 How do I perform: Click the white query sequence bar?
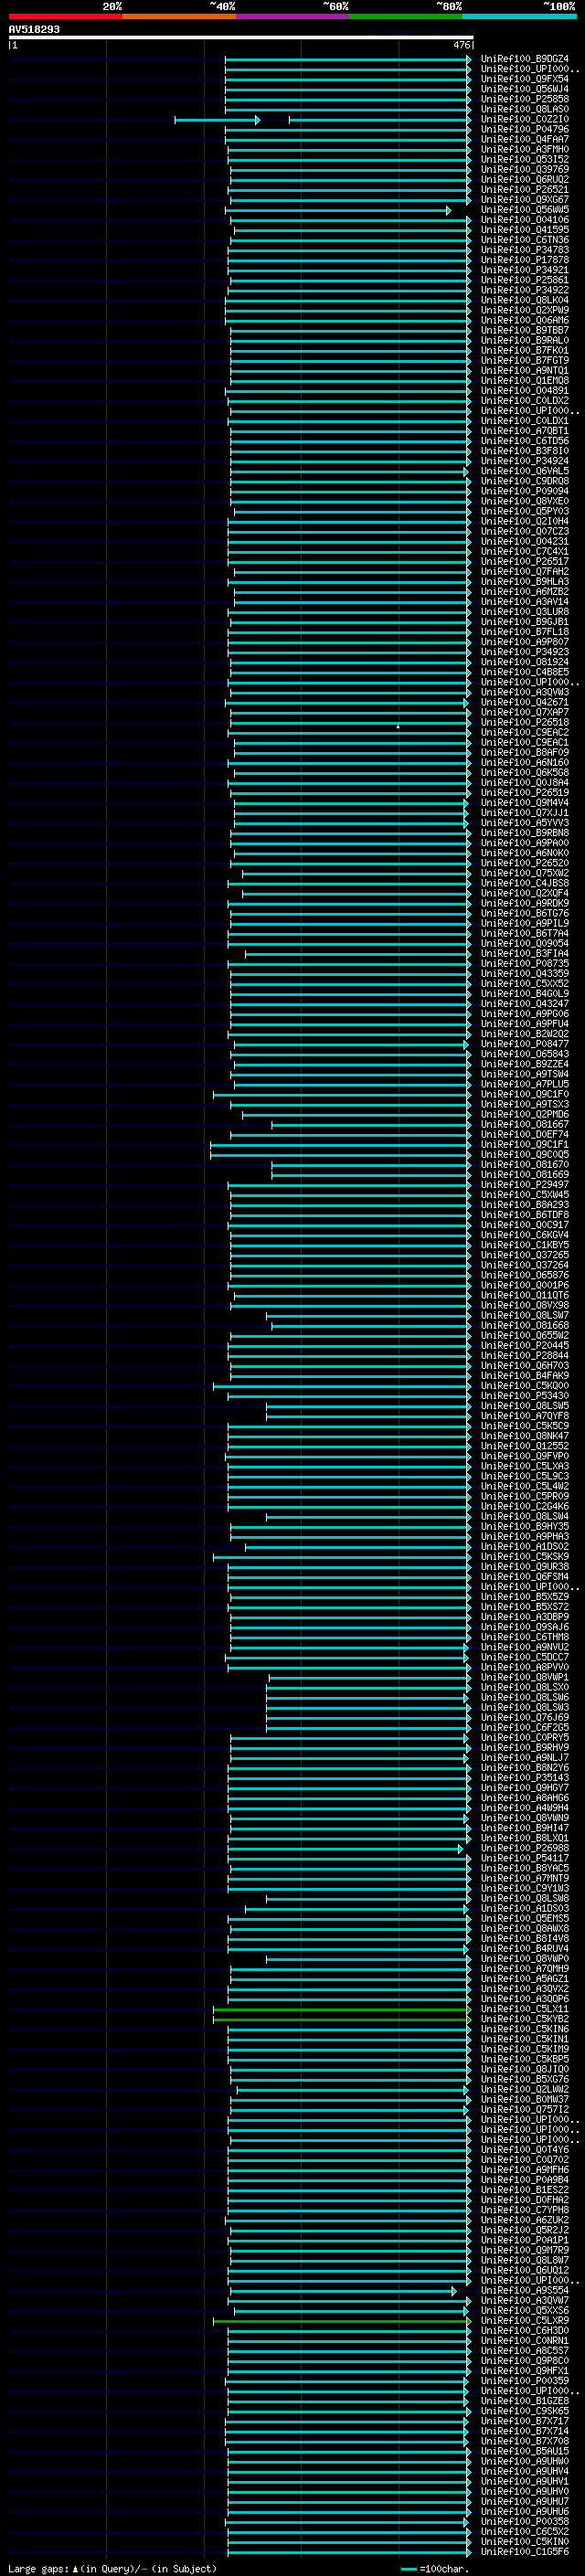[x=241, y=37]
